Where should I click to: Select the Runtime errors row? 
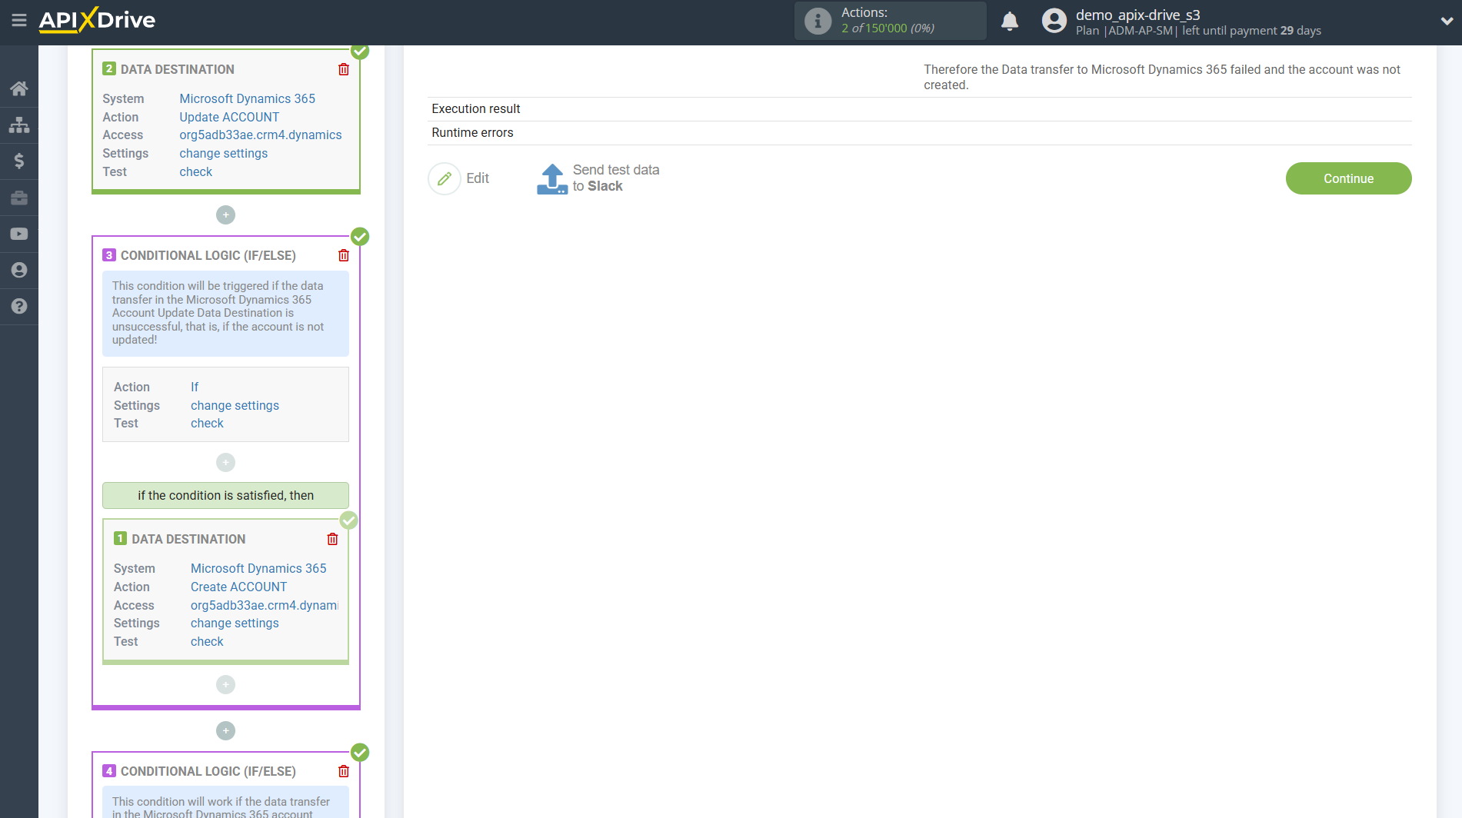pyautogui.click(x=919, y=133)
